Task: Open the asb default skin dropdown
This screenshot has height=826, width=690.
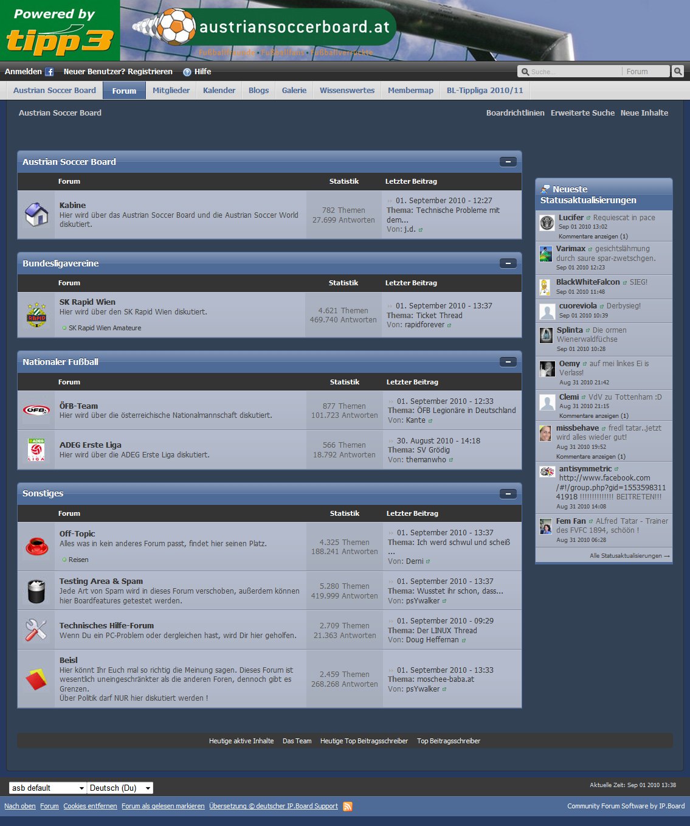Action: (x=48, y=788)
